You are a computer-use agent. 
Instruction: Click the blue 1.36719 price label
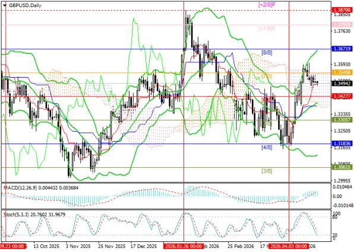tap(342, 49)
